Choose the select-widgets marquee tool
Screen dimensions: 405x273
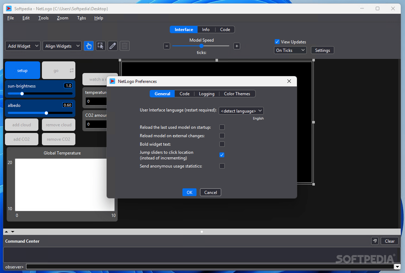pos(100,46)
